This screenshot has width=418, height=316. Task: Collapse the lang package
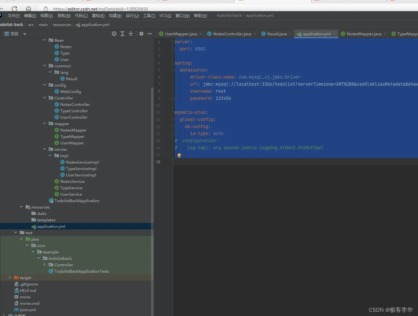tap(50, 72)
